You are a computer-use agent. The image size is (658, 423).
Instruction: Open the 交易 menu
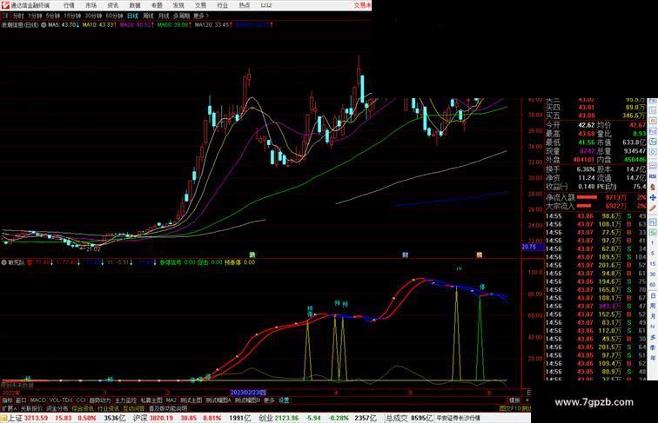pos(200,5)
